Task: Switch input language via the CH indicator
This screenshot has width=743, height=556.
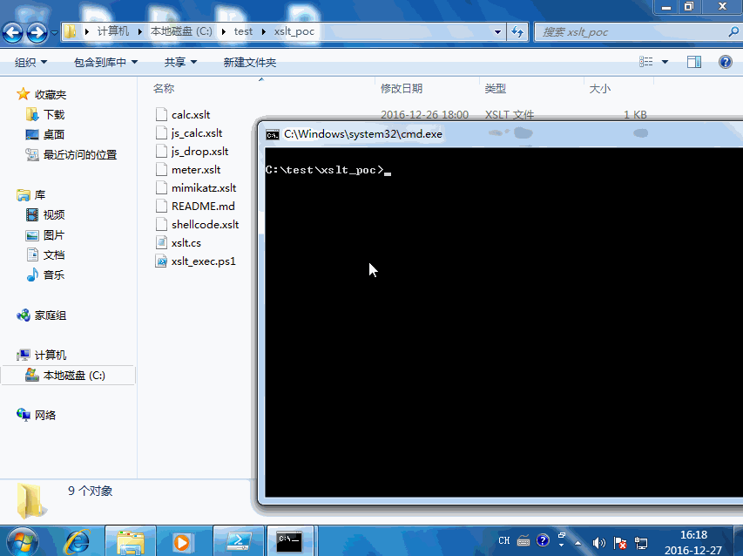Action: (x=503, y=540)
